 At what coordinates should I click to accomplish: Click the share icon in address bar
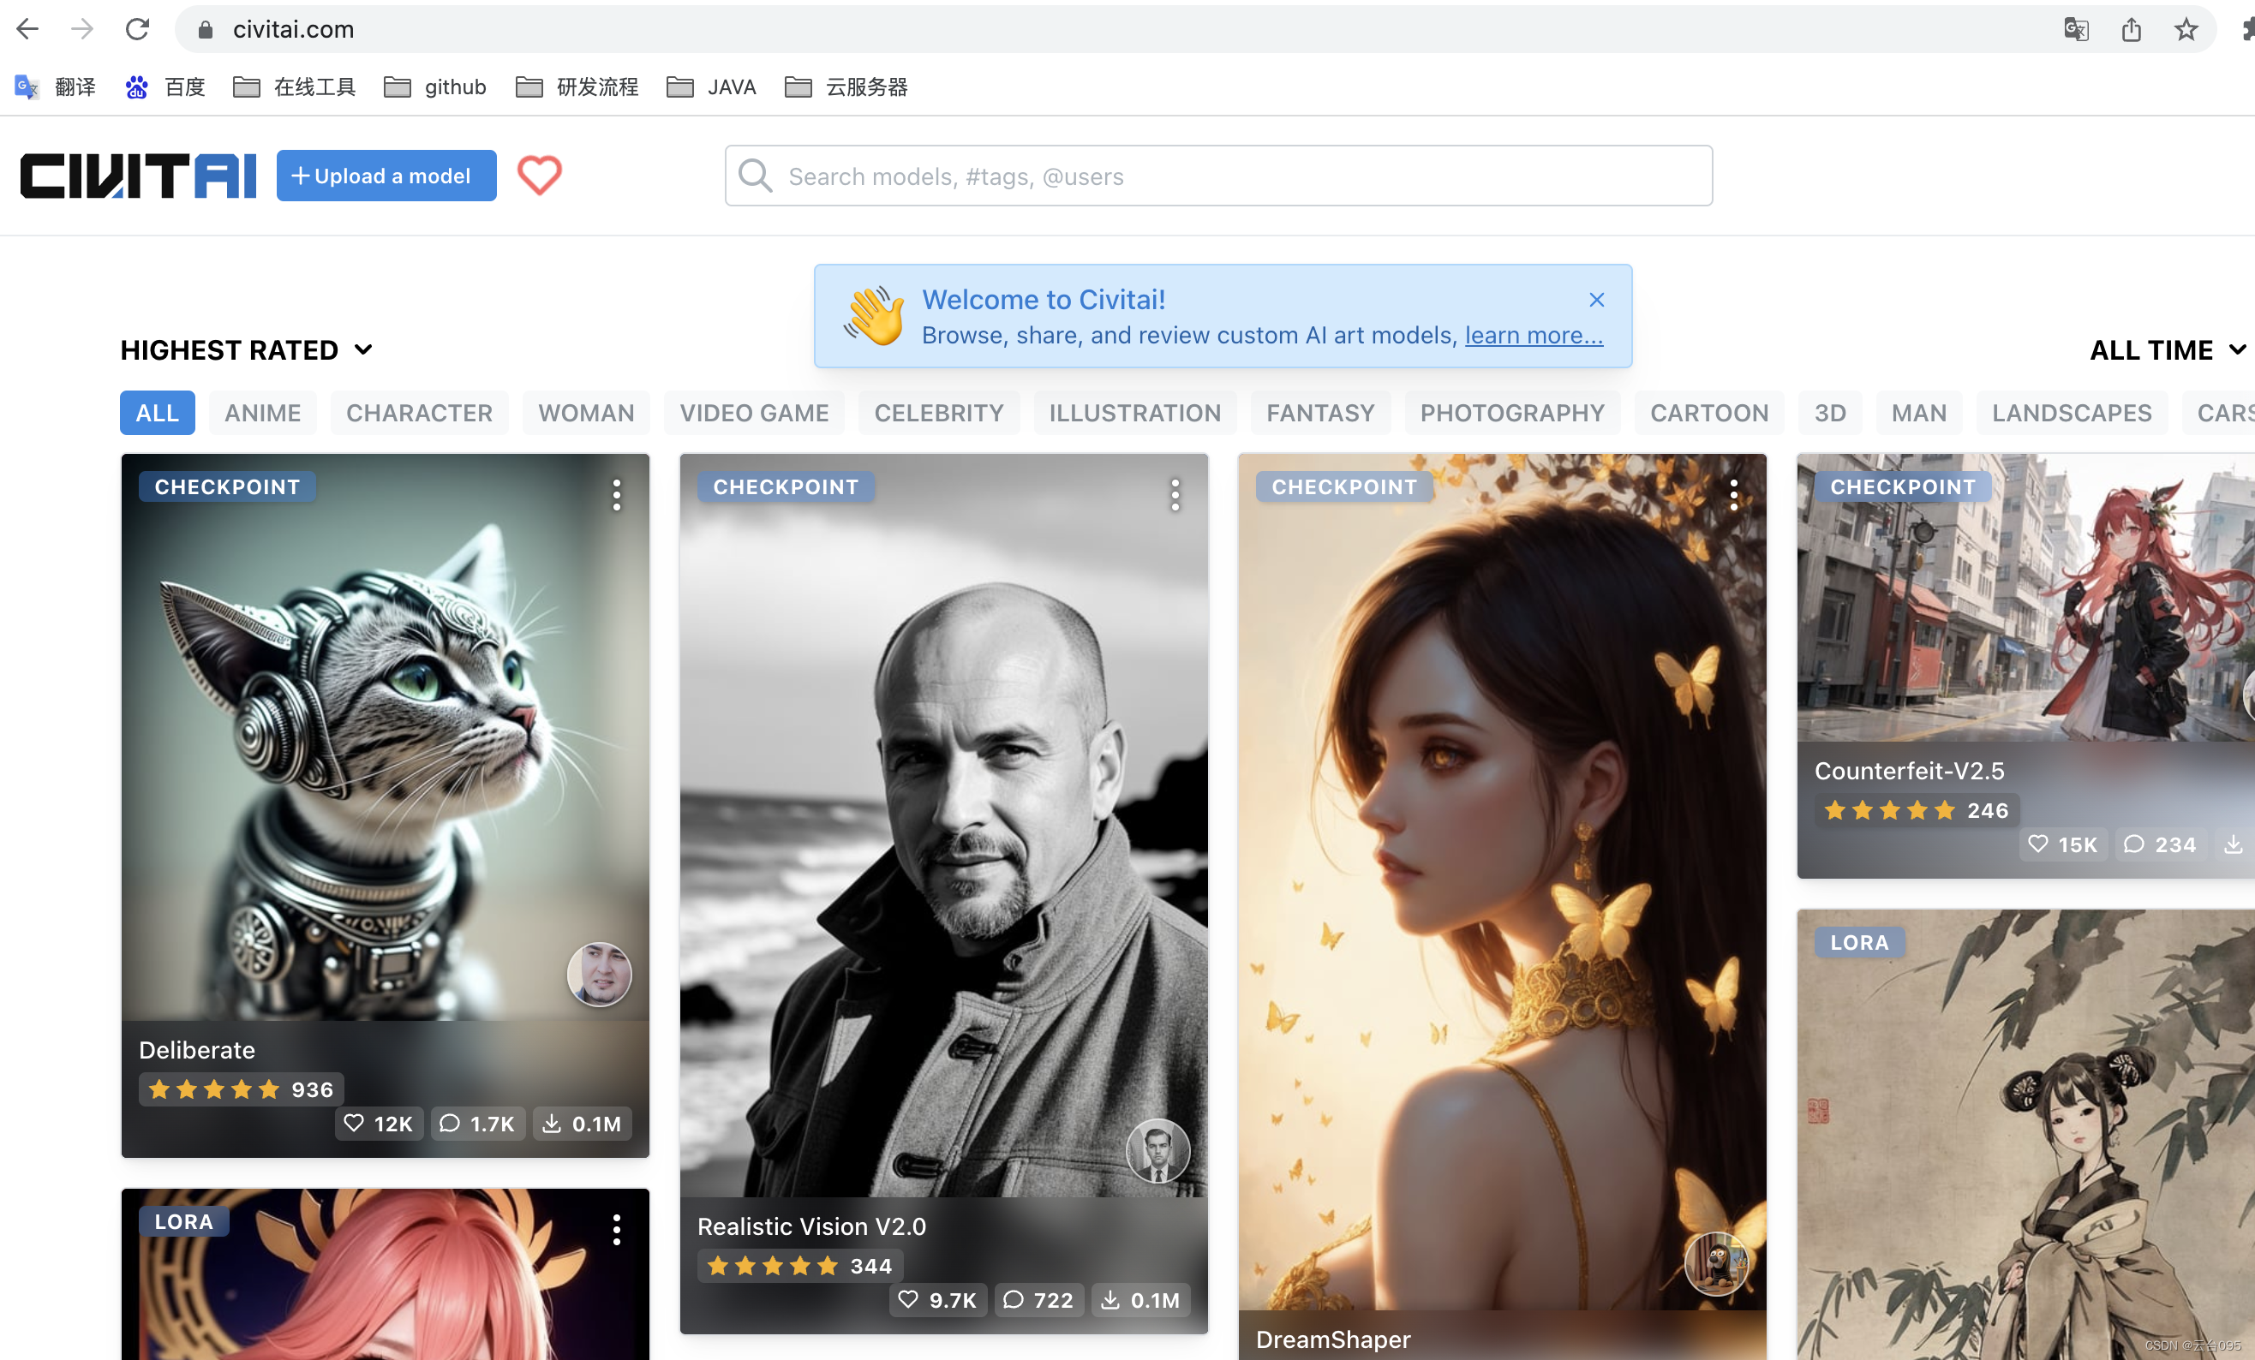[x=2131, y=29]
